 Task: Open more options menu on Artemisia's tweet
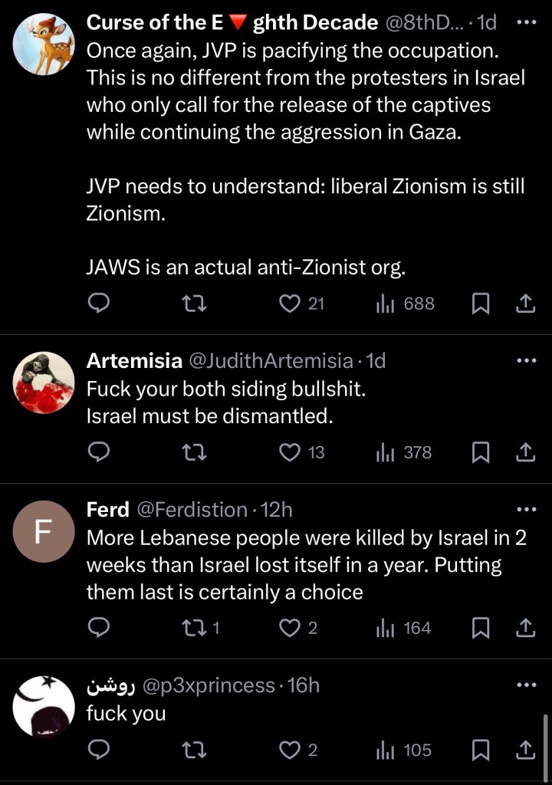[527, 360]
